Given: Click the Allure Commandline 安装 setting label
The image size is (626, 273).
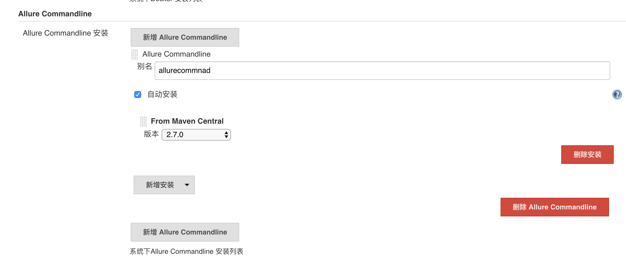Looking at the screenshot, I should (x=65, y=33).
